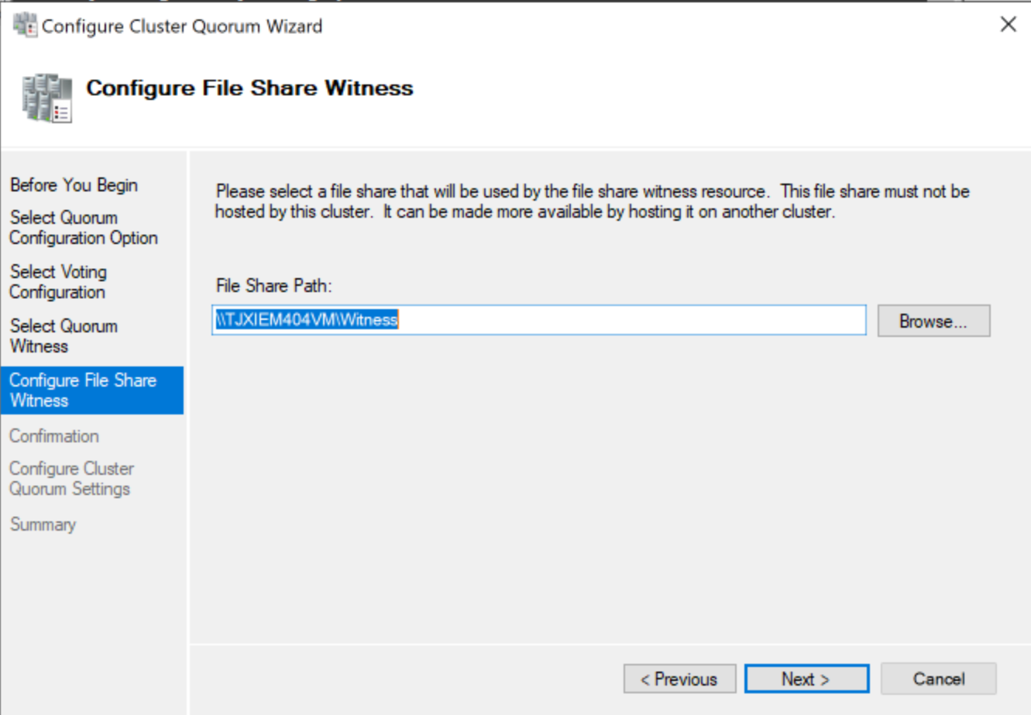Image resolution: width=1031 pixels, height=715 pixels.
Task: Cancel the quorum wizard
Action: click(938, 679)
